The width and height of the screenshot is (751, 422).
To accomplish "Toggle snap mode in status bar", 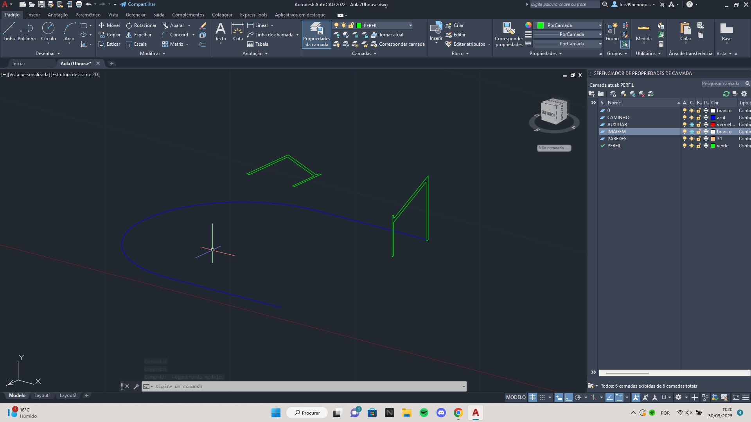I will point(542,397).
